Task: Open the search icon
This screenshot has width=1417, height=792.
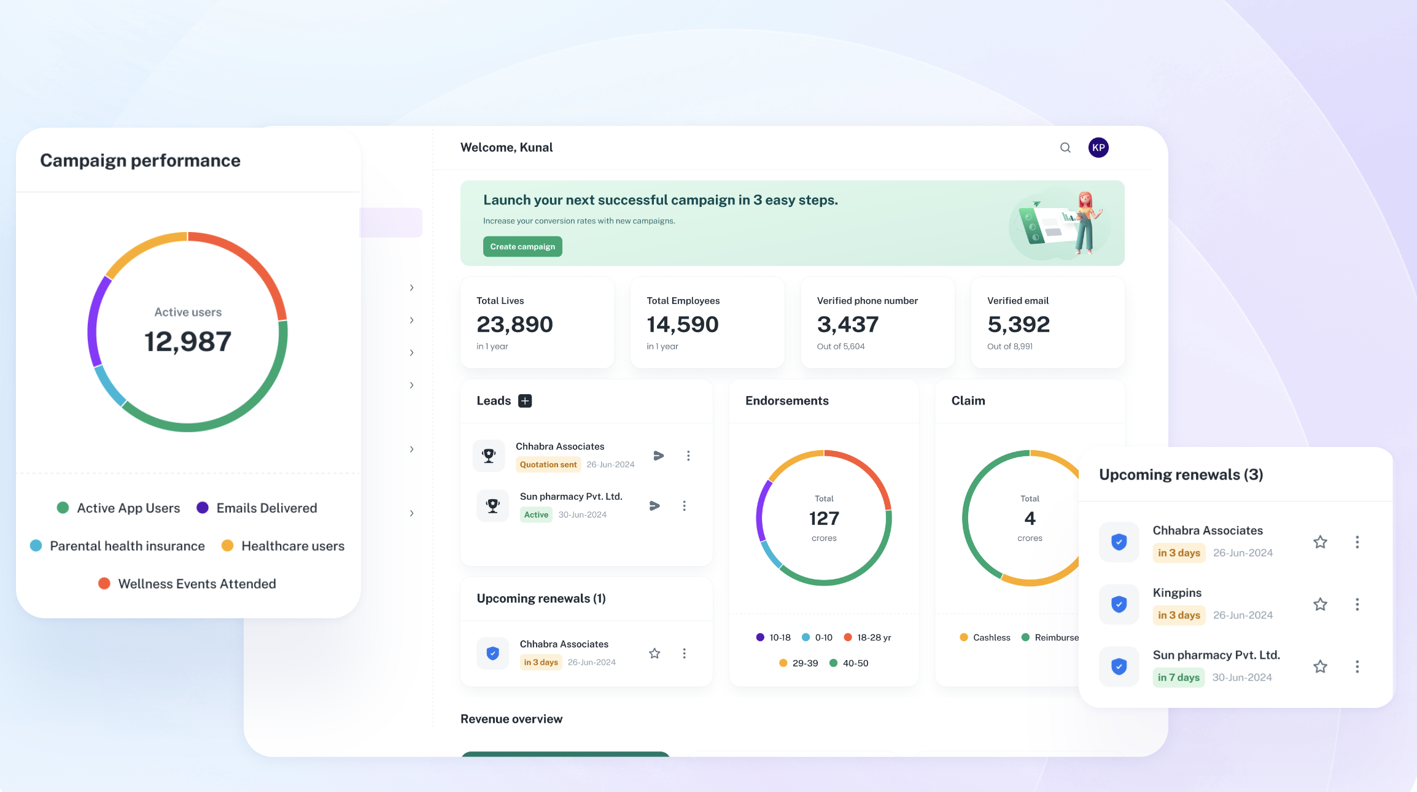Action: 1065,147
